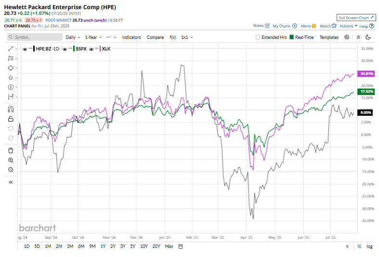Viewport: 379px width, 257px height.
Task: Click the 9.05% HPE price label
Action: [x=366, y=112]
